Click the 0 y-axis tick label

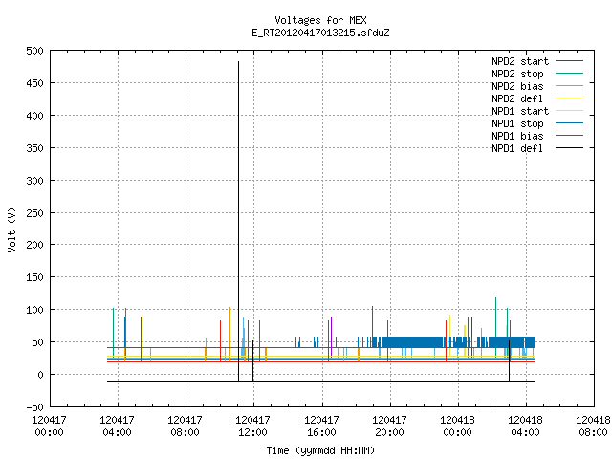(40, 375)
